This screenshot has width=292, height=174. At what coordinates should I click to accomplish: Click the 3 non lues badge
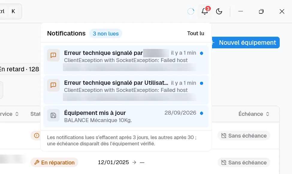point(106,33)
